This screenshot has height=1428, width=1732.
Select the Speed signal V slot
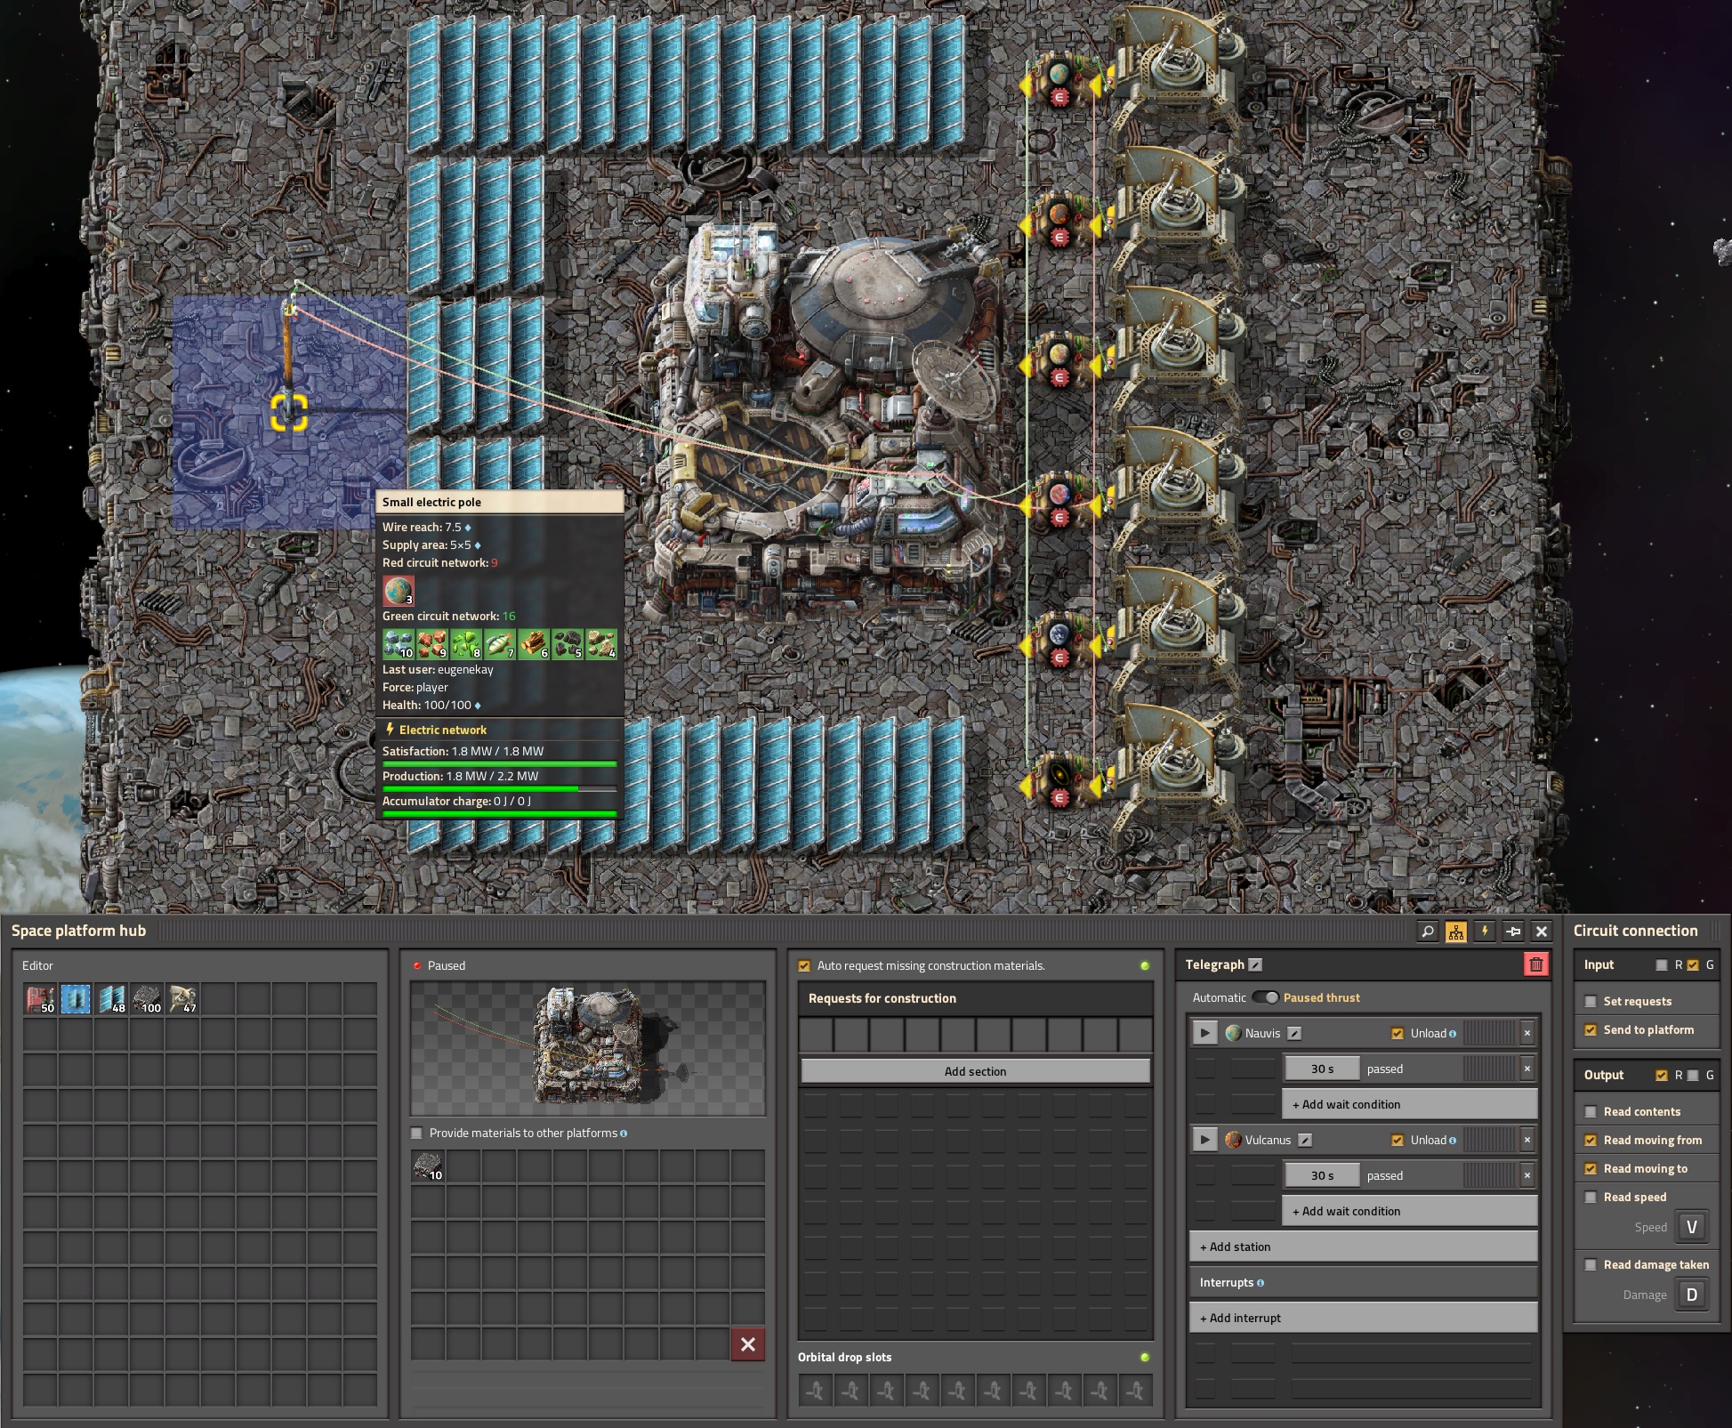pyautogui.click(x=1691, y=1227)
